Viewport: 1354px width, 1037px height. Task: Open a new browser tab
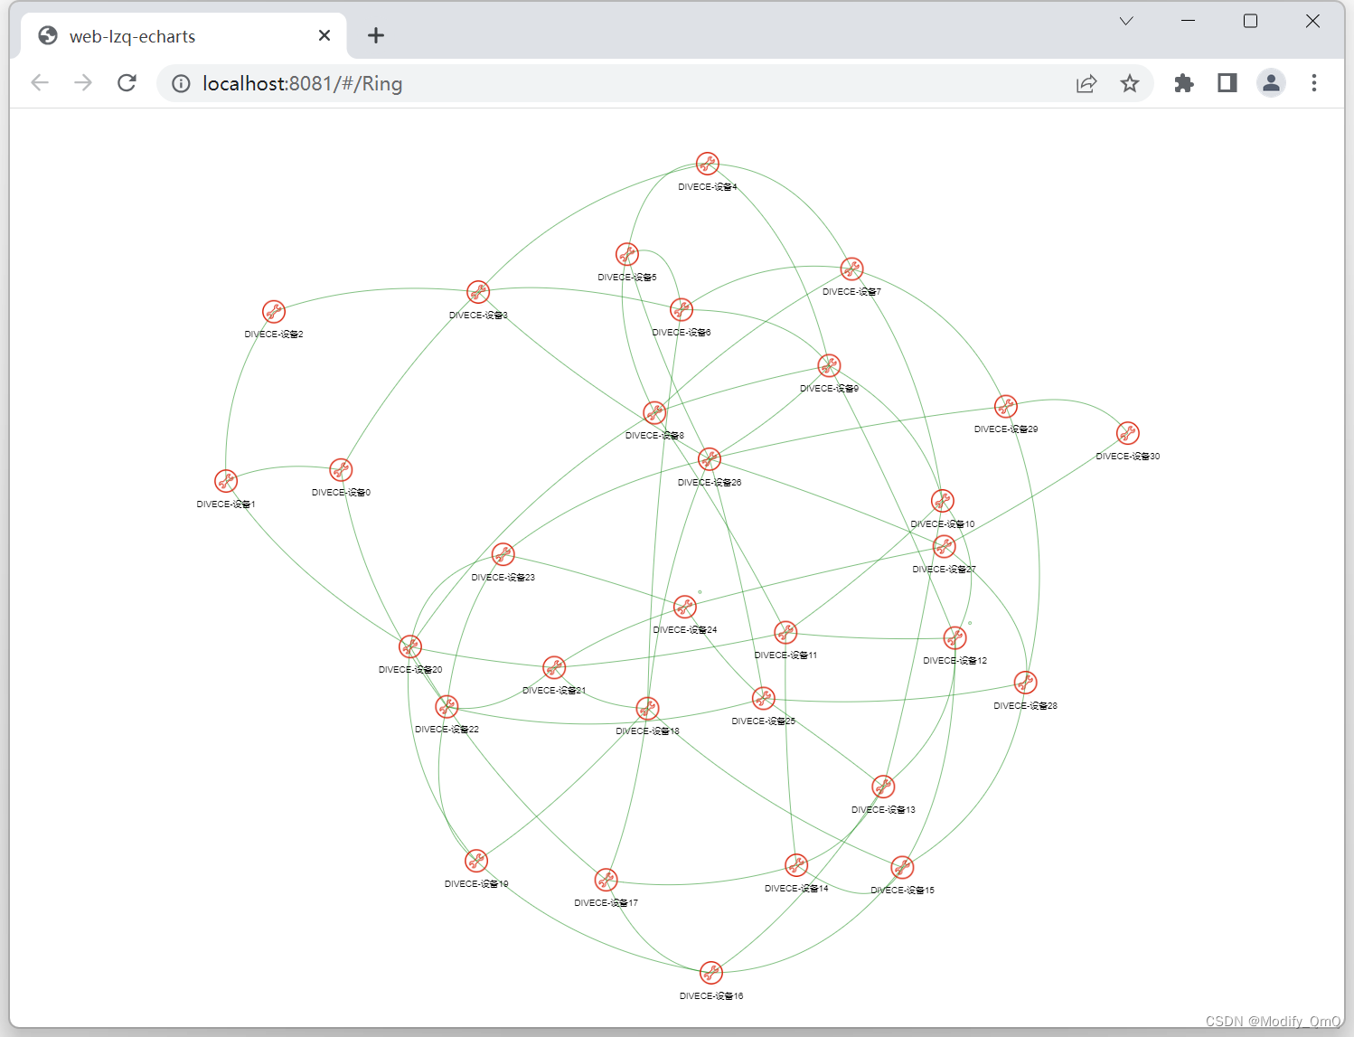tap(376, 35)
